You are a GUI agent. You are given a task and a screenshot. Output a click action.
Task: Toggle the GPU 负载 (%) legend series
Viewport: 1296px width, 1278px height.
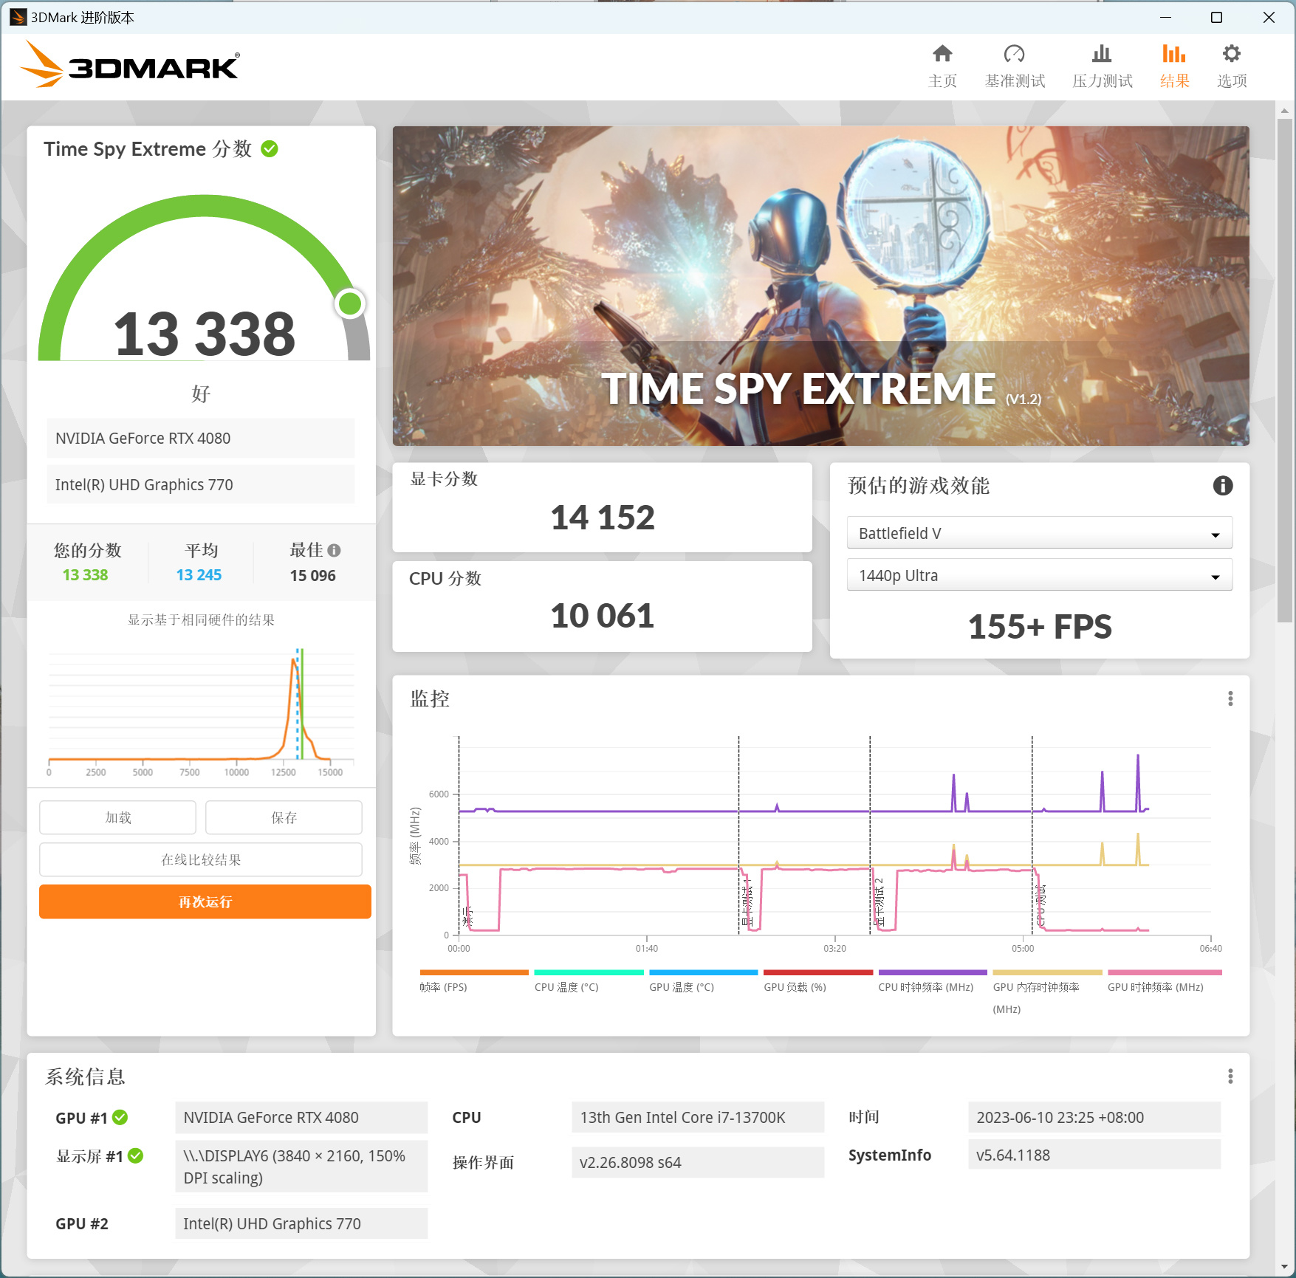click(x=818, y=982)
